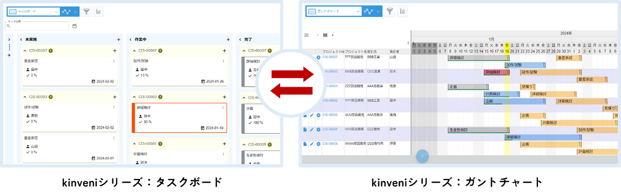The image size is (621, 196).
Task: Collapse CIS-00003 group in 未実施 column
Action: pos(25,97)
